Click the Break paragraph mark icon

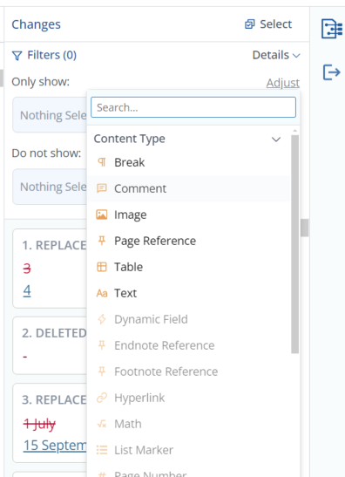(102, 162)
